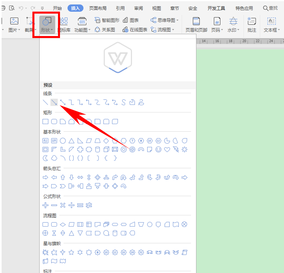284x273 pixels.
Task: Open the 视图 tab
Action: pyautogui.click(x=156, y=8)
